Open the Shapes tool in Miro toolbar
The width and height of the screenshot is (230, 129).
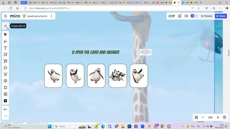(5, 61)
